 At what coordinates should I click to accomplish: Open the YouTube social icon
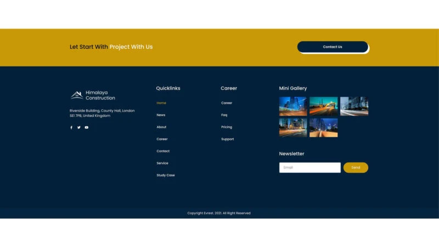87,127
